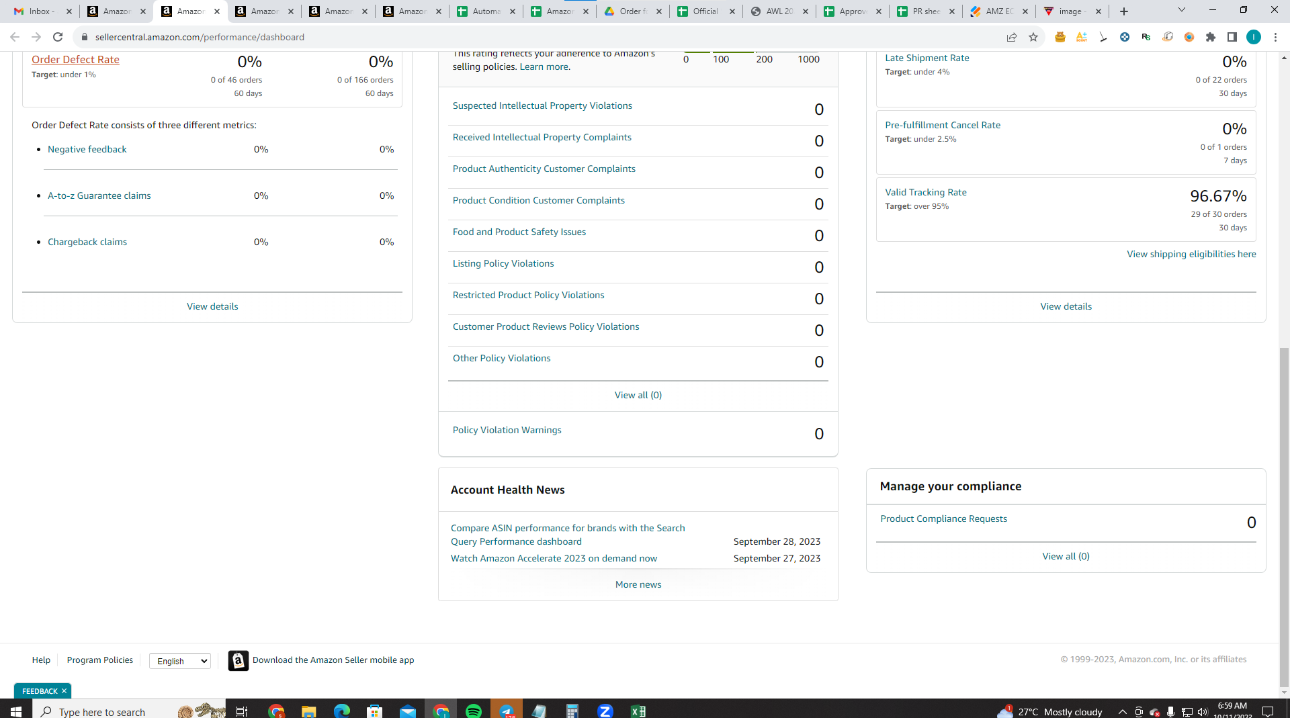The image size is (1290, 718).
Task: Switch to the PR sheet tab
Action: pyautogui.click(x=927, y=11)
